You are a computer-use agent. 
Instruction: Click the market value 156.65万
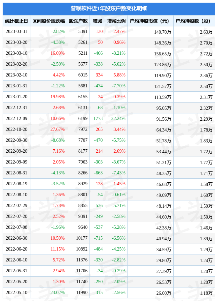tap(162, 53)
